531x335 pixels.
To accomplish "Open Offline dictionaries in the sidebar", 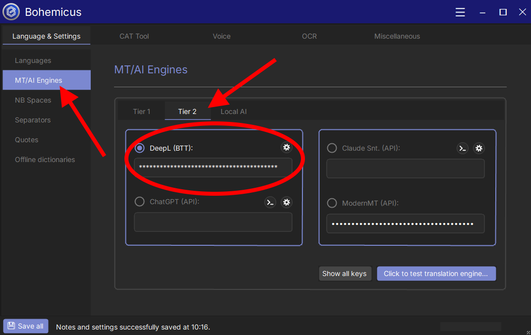I will pyautogui.click(x=47, y=160).
